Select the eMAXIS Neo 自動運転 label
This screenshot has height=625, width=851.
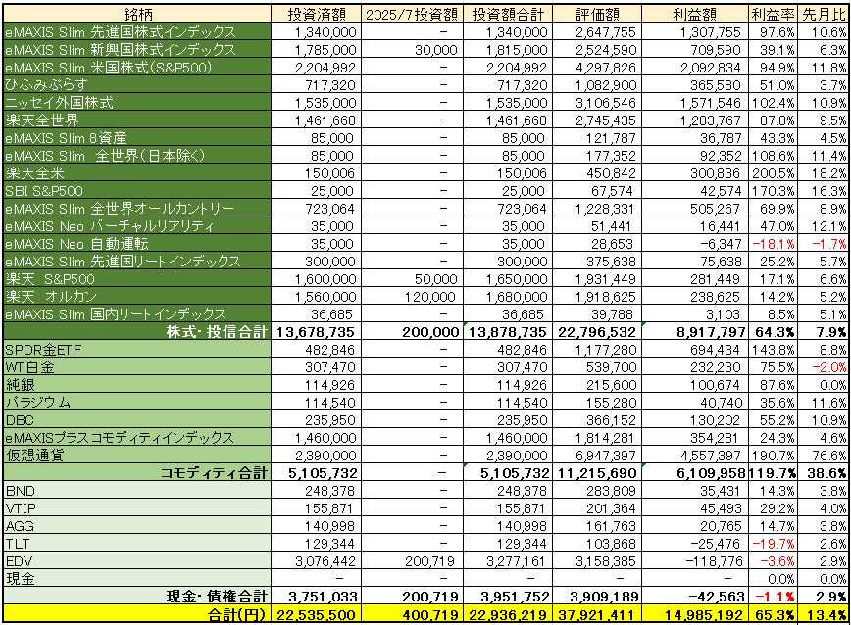coord(137,244)
